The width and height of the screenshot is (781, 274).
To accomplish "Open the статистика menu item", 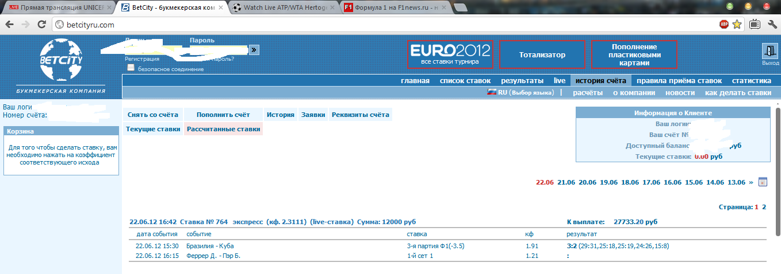I will [751, 81].
